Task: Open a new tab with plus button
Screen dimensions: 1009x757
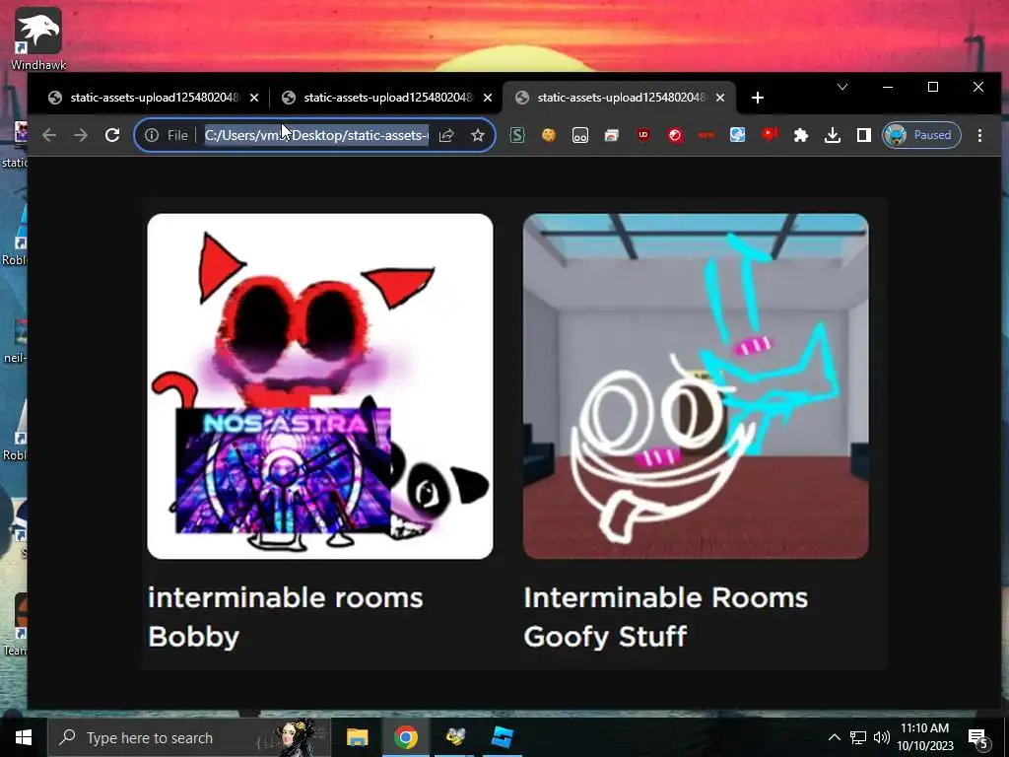Action: (x=758, y=98)
